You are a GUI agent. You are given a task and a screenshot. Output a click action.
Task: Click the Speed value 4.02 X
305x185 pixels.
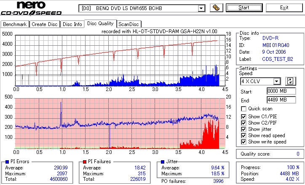tap(292, 179)
